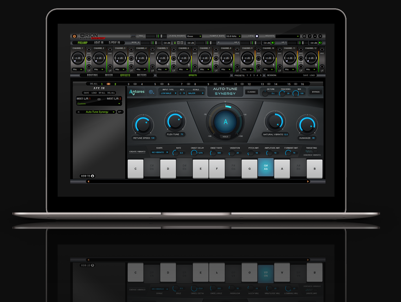Click the link icon between channels 3 and 4

coord(135,84)
